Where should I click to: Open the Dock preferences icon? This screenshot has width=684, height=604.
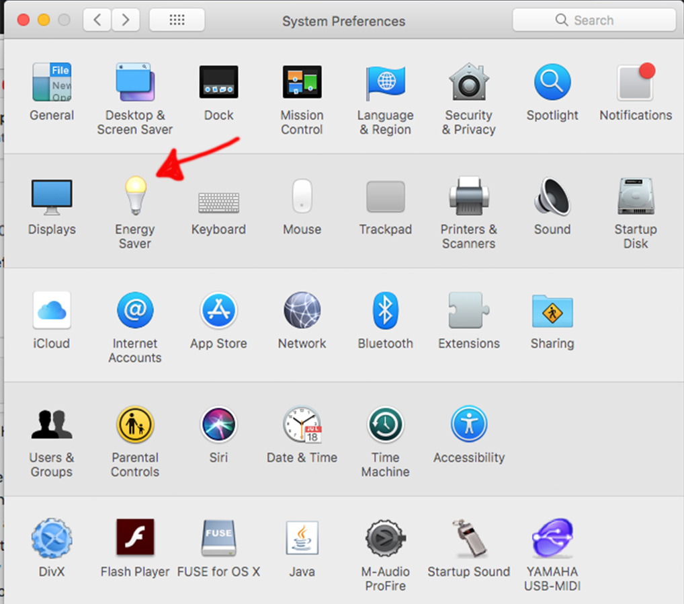(218, 82)
